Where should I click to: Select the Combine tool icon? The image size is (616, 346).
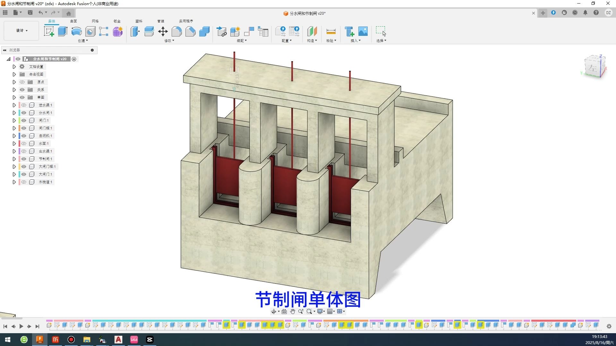[204, 31]
